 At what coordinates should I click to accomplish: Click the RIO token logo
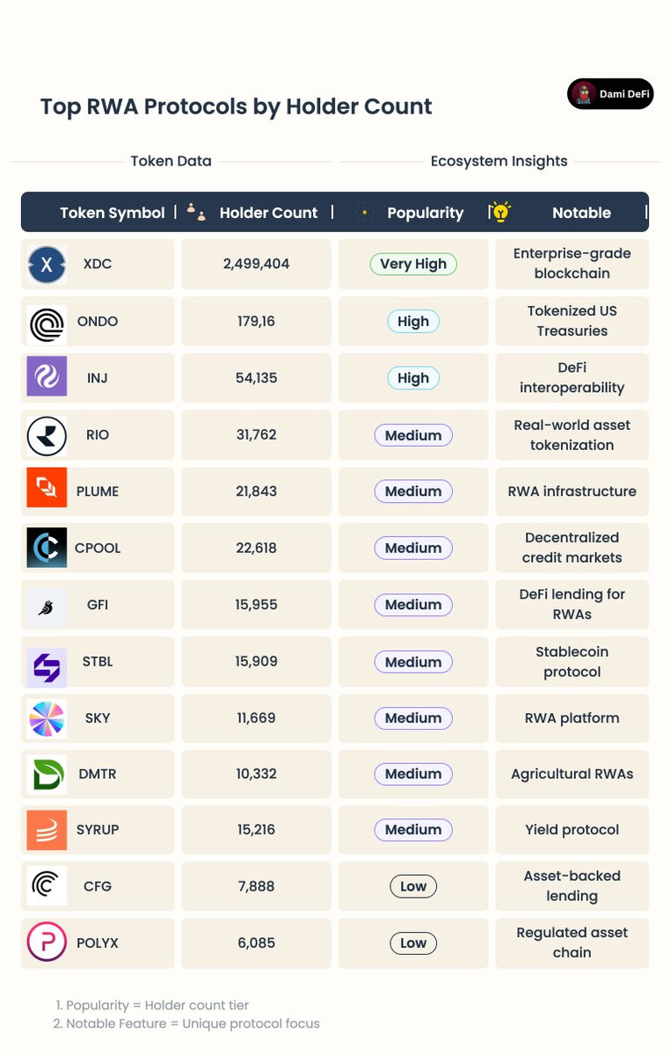tap(47, 435)
